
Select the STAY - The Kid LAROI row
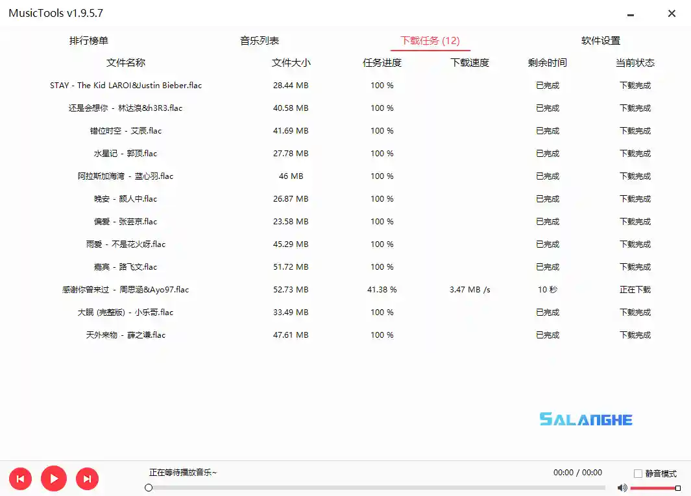click(126, 85)
